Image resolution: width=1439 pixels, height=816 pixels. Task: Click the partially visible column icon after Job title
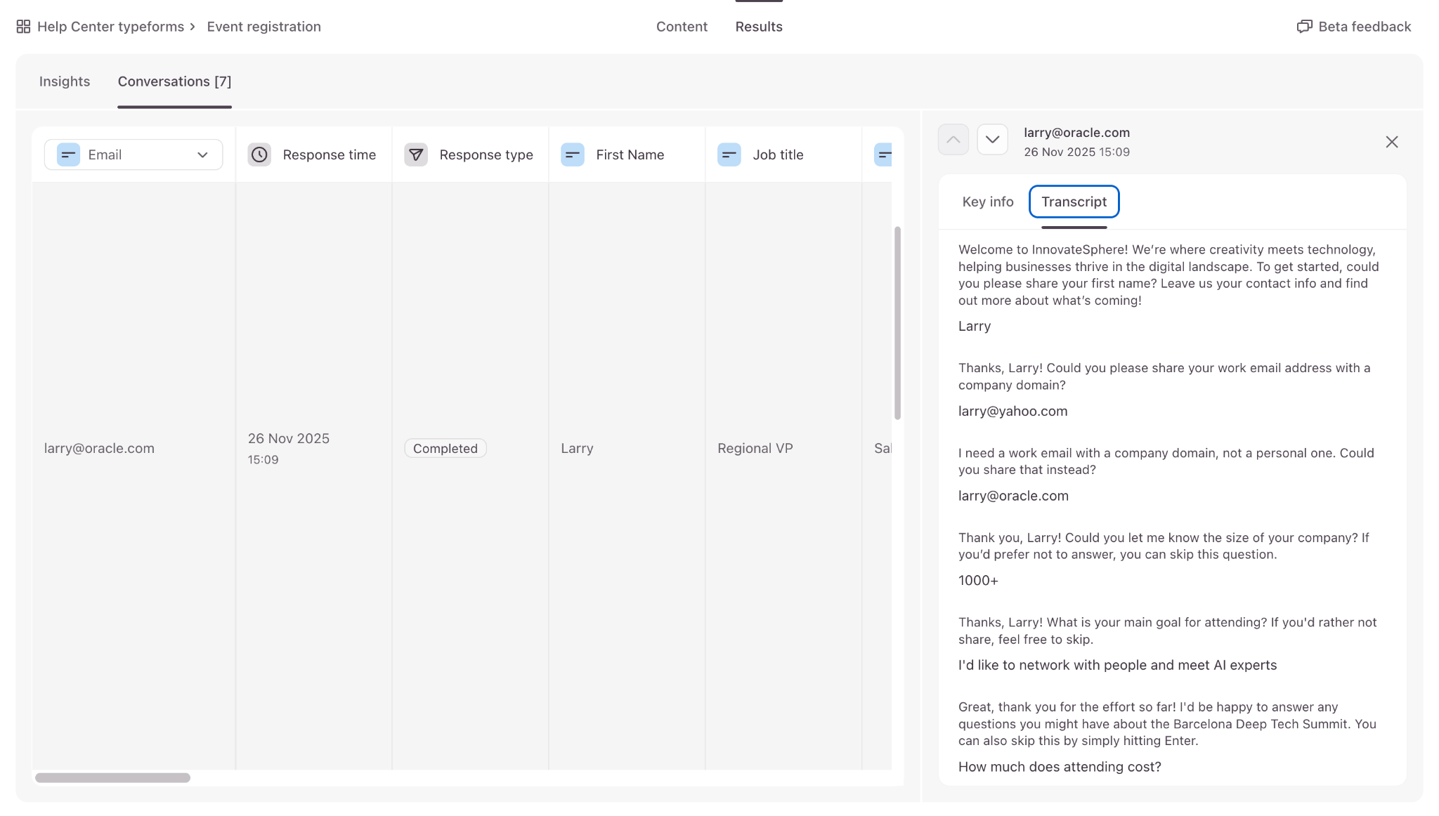pyautogui.click(x=883, y=154)
